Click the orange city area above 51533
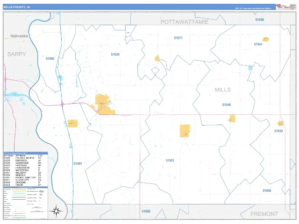 280,123
